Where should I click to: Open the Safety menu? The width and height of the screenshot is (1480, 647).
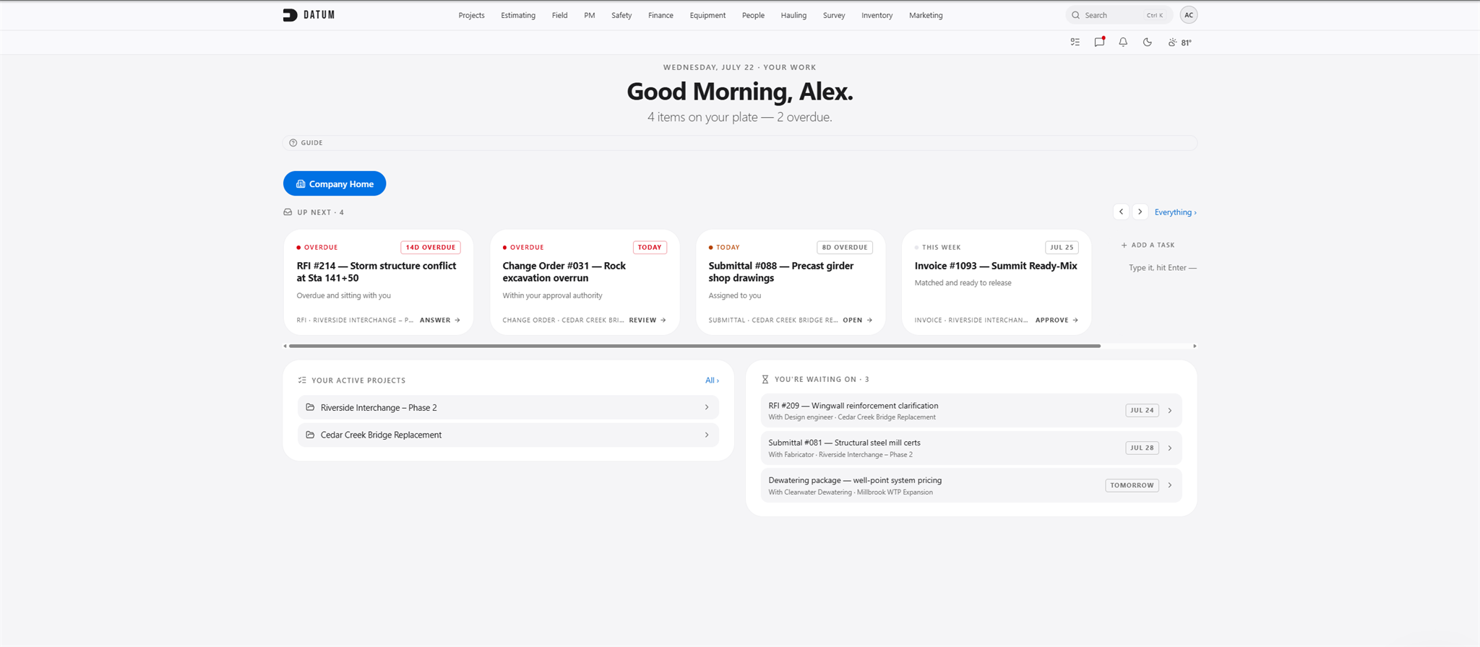pyautogui.click(x=621, y=15)
